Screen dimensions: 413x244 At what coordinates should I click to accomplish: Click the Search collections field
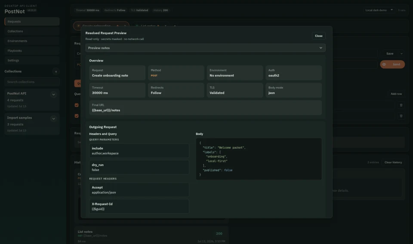click(32, 82)
